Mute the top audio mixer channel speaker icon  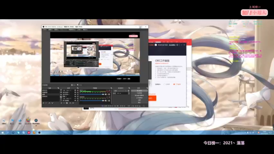tap(106, 94)
